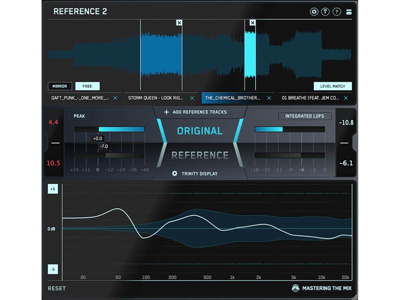Click the gear icon next to Trinity Display
Screen dimensions: 400x300
[175, 174]
